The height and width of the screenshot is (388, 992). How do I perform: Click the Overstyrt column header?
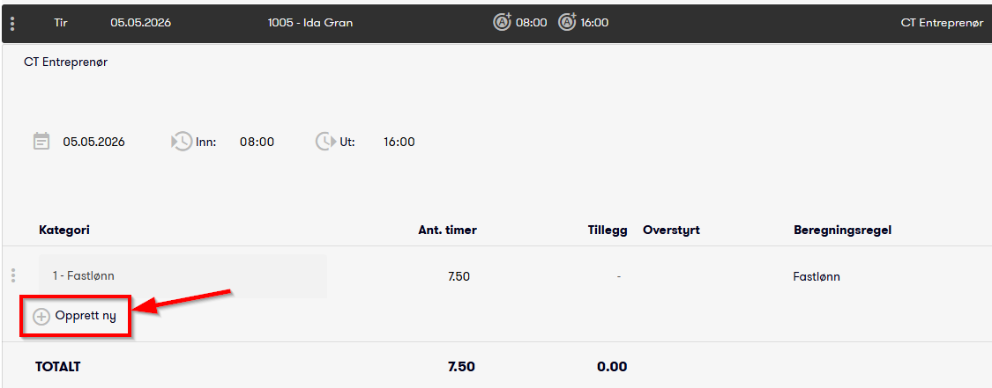671,231
